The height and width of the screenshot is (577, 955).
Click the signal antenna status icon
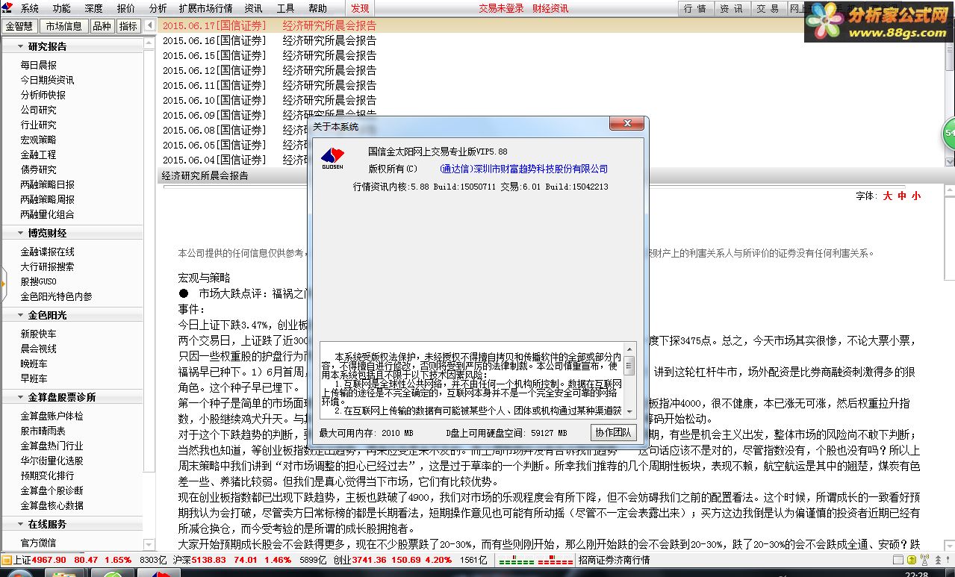924,559
